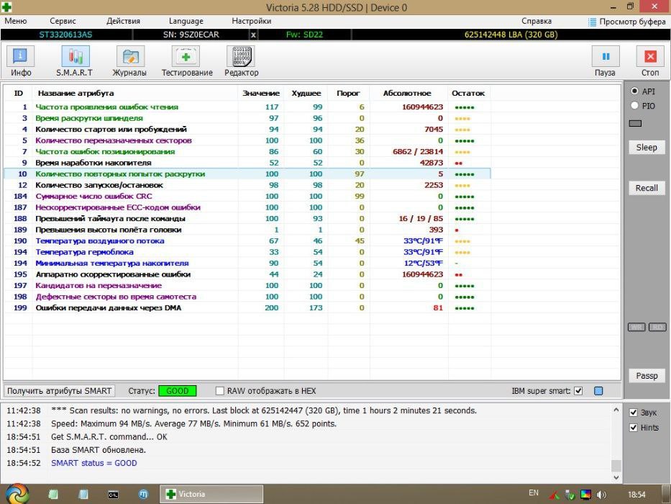Open the Настройки menu
Viewport: 671px width, 504px height.
[x=251, y=21]
